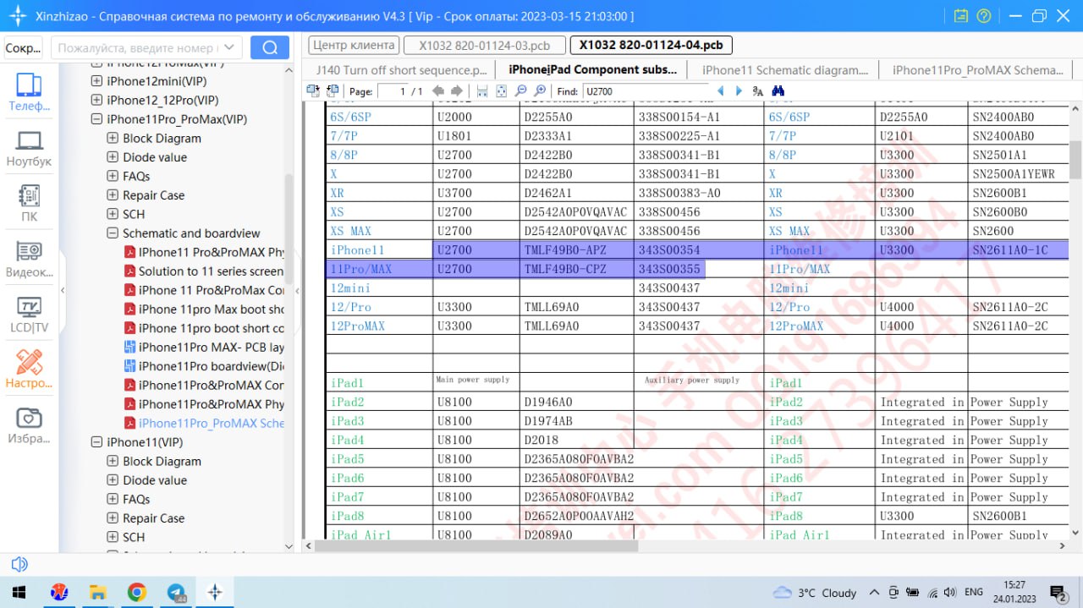The height and width of the screenshot is (608, 1083).
Task: Click the TMLF49B0-CPZ table cell
Action: click(x=566, y=269)
